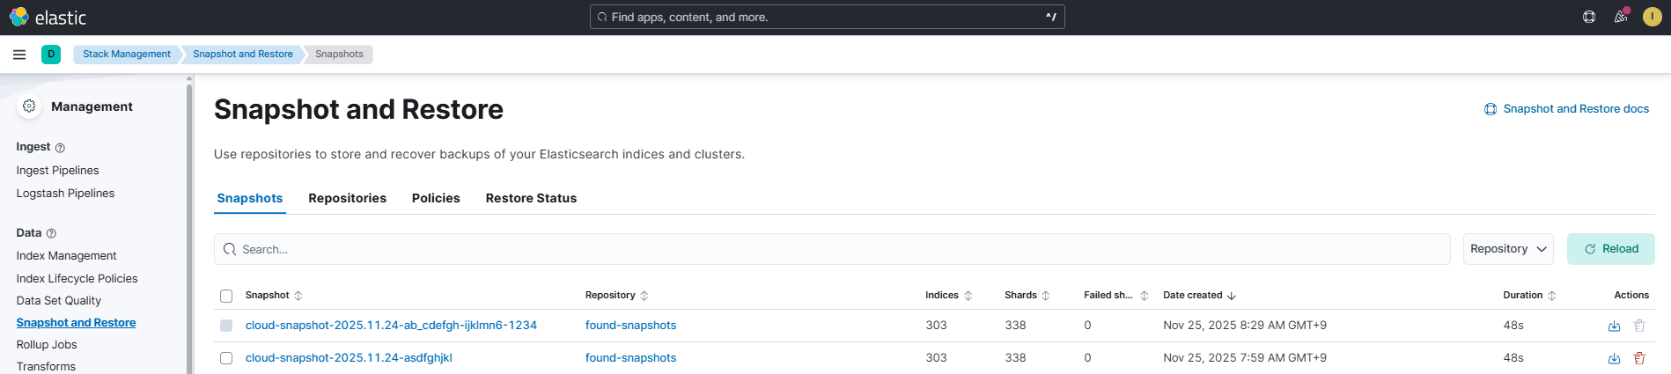The width and height of the screenshot is (1671, 374).
Task: Delete the cloud-snapshot-2025.11.24-asdfghjkl snapshot
Action: (x=1639, y=358)
